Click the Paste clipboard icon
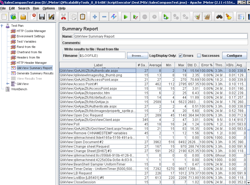Viewport: 250px width, 185px height. tap(83, 17)
